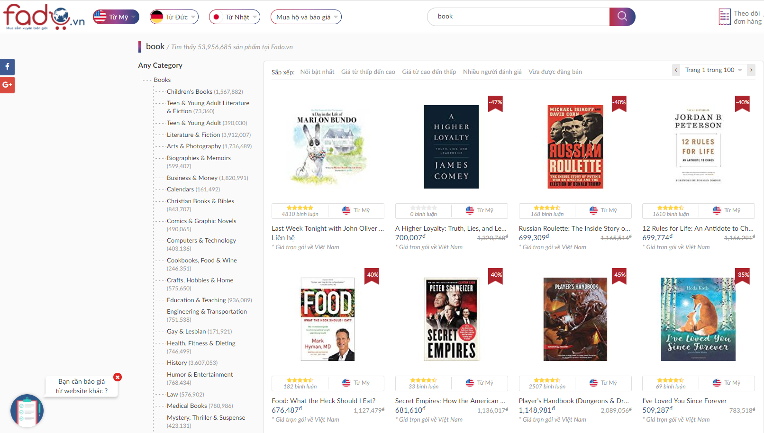
Task: Open the Food book cover thumbnail
Action: (x=327, y=319)
